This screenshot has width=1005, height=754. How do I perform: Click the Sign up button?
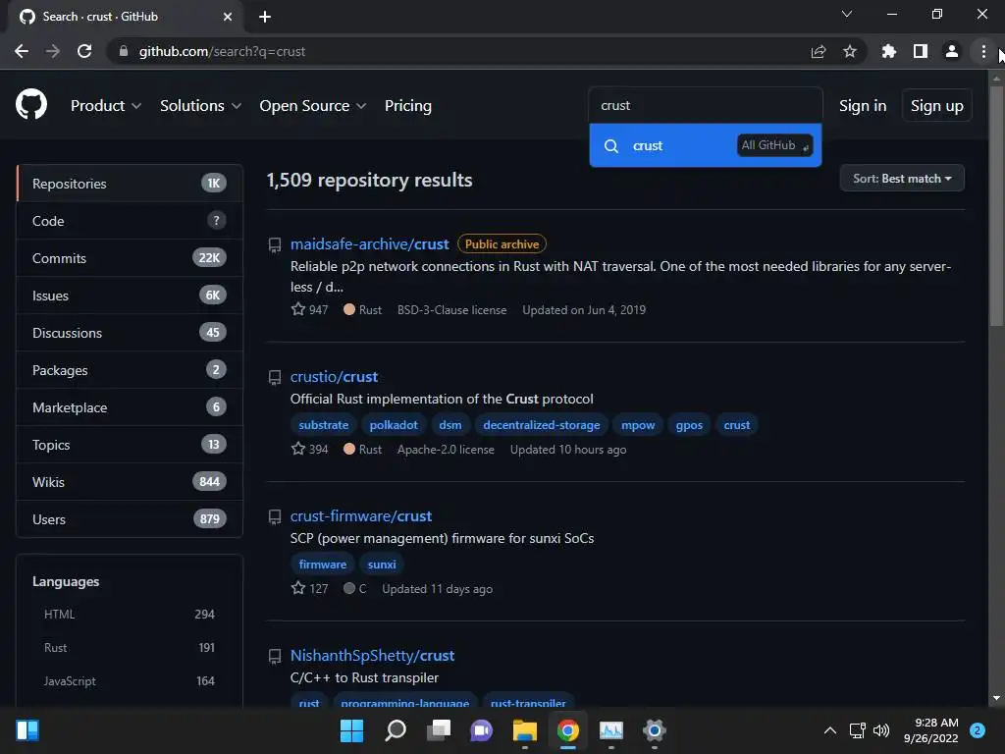(937, 106)
